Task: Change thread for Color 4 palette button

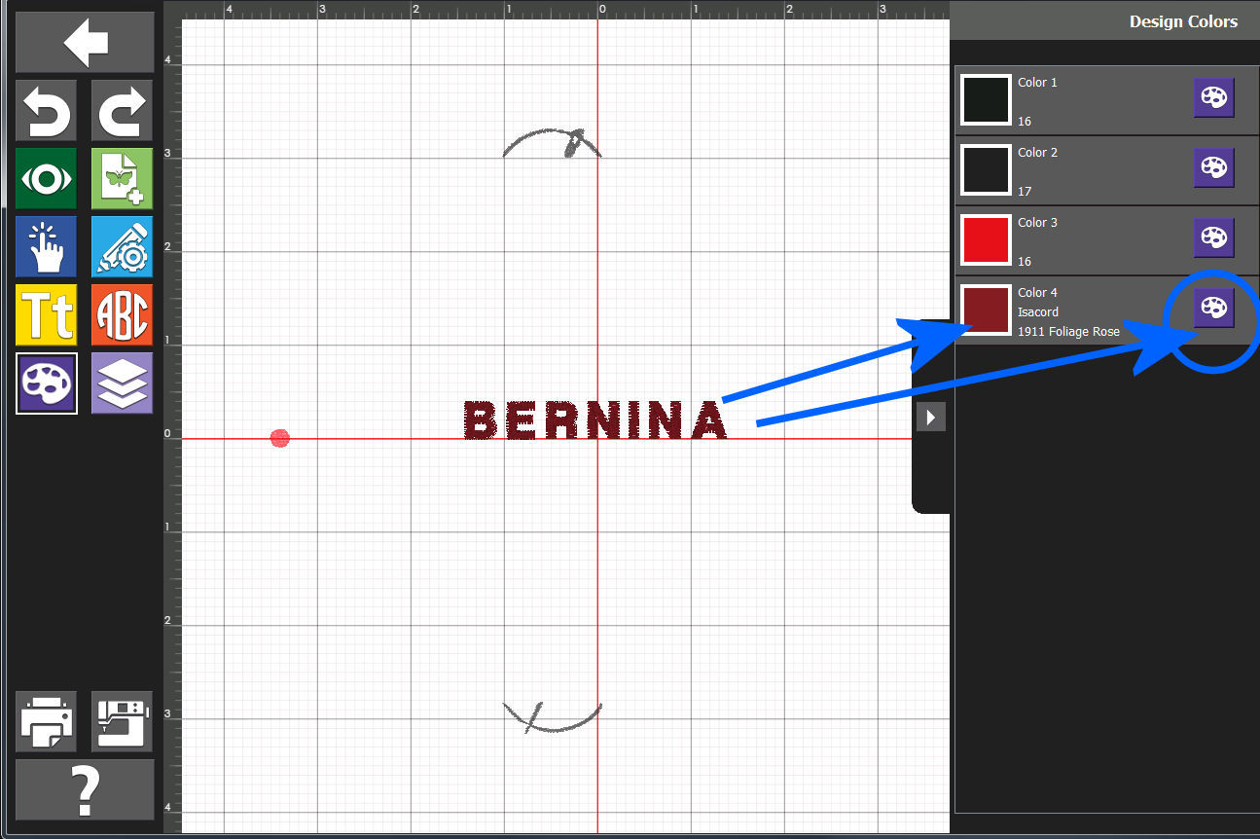Action: point(1213,309)
